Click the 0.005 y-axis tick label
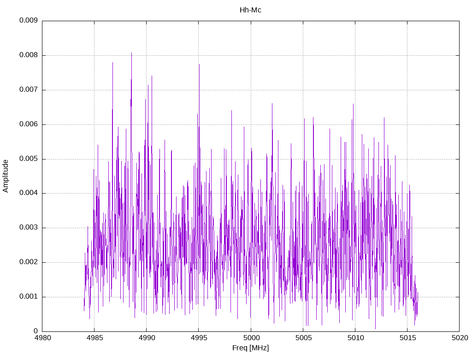 coord(29,159)
